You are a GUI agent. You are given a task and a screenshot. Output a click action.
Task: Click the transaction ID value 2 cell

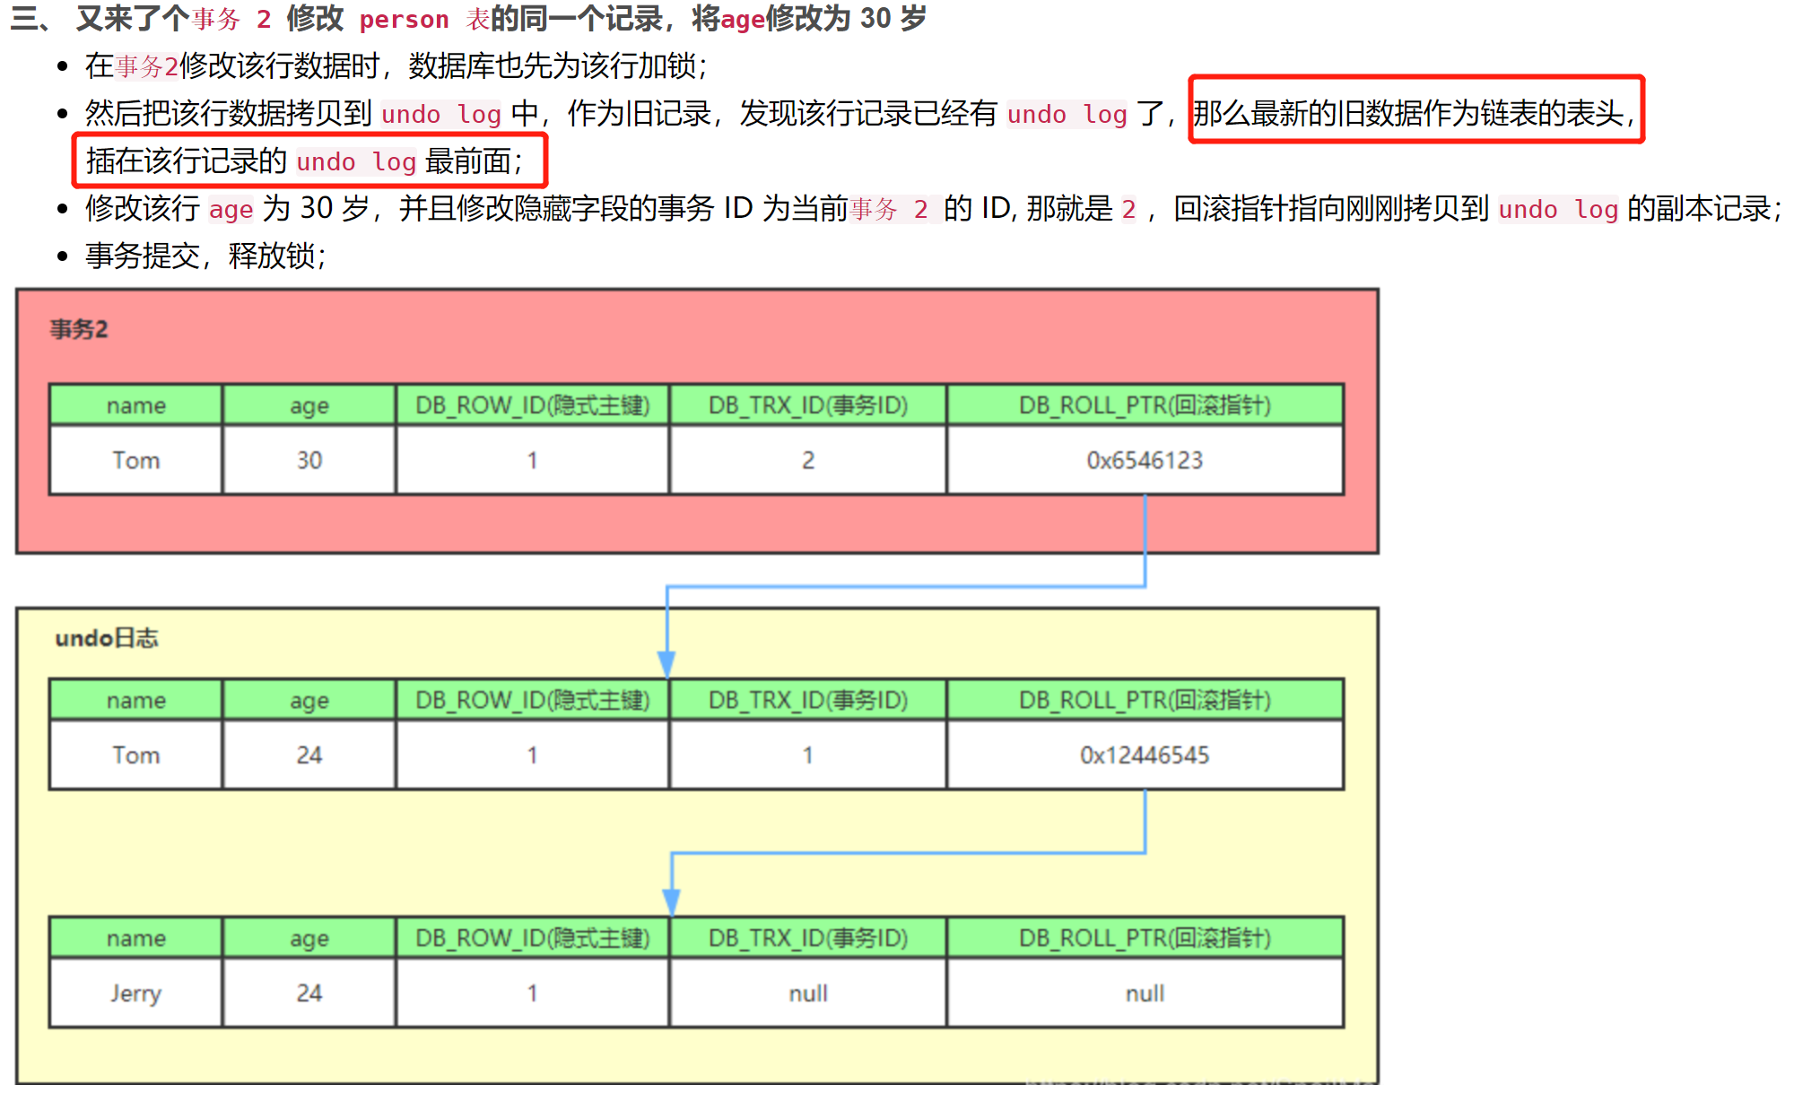click(x=807, y=460)
